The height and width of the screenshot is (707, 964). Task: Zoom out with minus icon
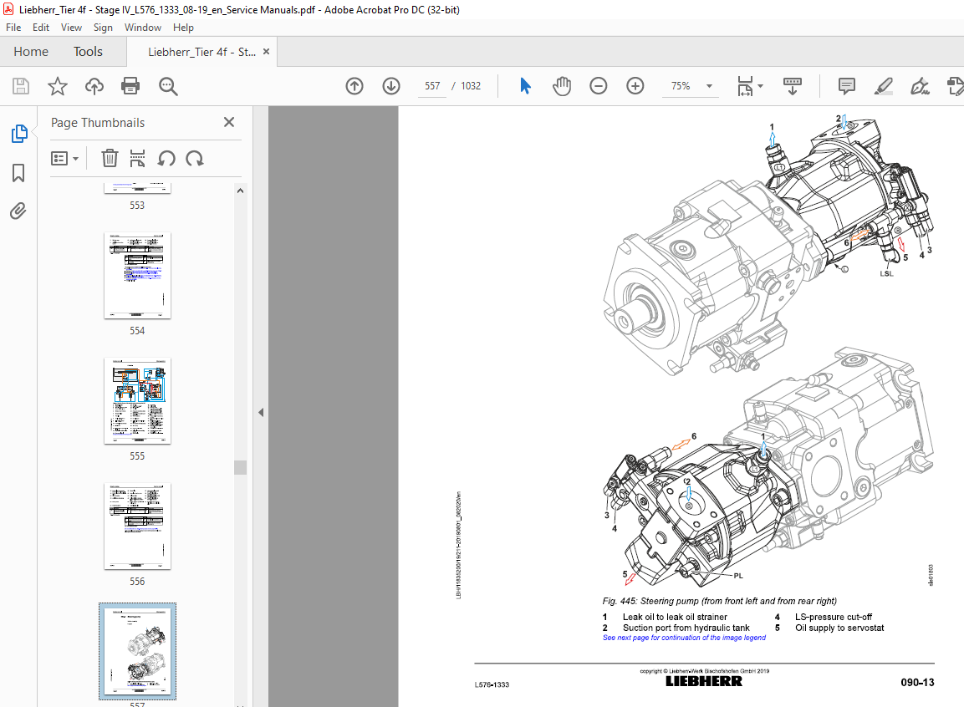click(x=598, y=86)
